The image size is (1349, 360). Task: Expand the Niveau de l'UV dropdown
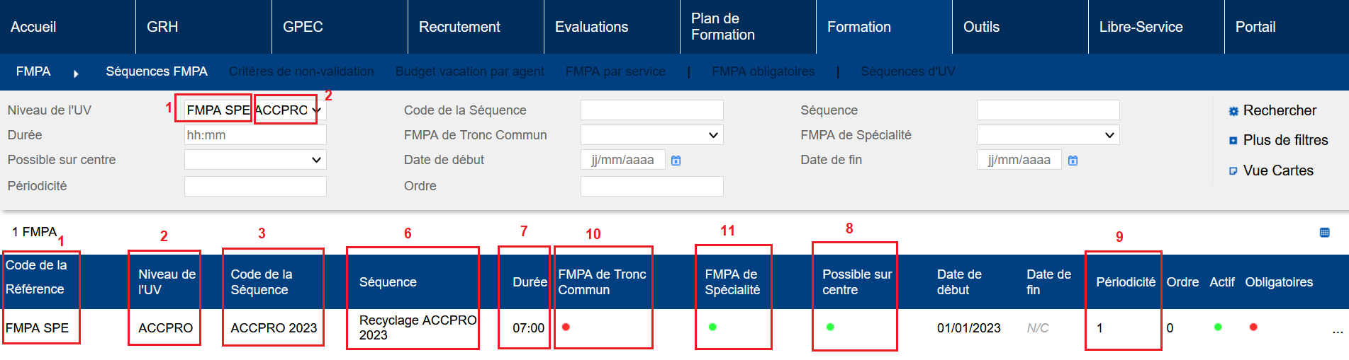pos(316,110)
